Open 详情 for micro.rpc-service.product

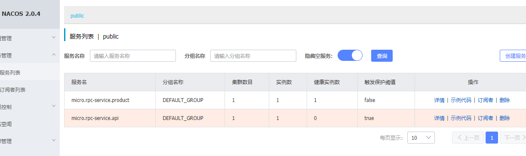pos(439,100)
